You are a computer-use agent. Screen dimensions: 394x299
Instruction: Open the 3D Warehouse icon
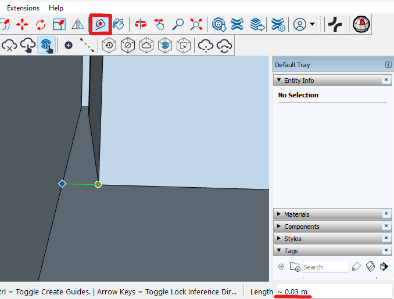tap(219, 24)
